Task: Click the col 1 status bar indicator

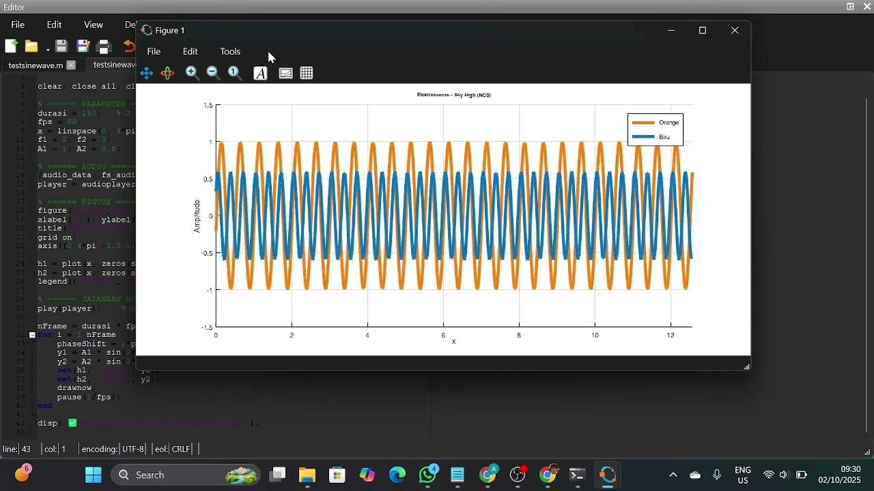Action: 55,450
